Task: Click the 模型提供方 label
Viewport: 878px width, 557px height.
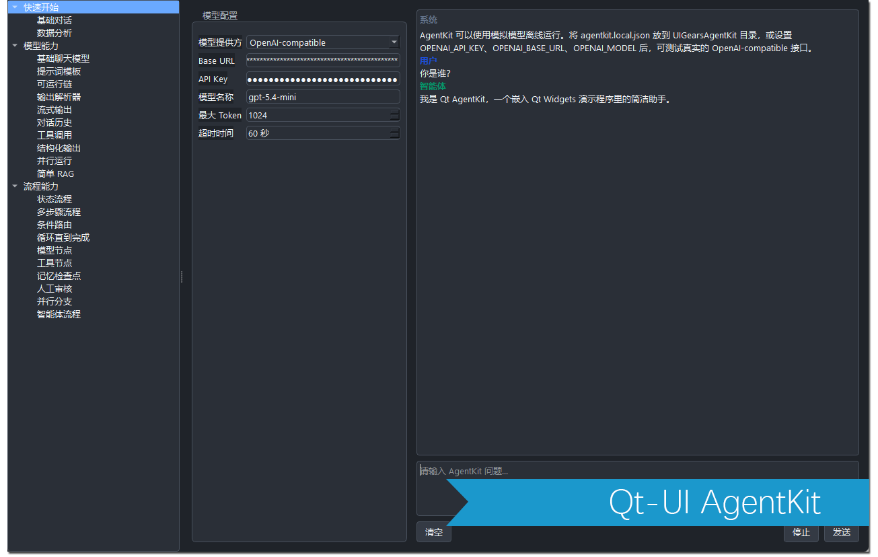Action: [220, 42]
